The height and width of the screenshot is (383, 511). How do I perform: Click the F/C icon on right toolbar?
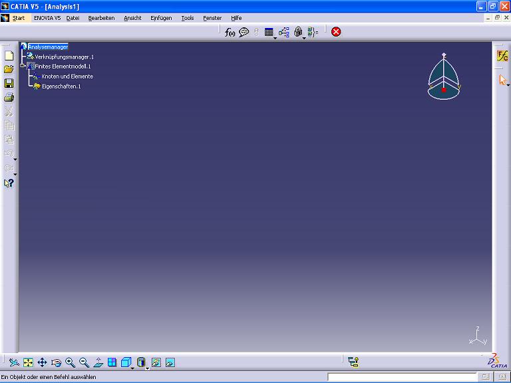[x=502, y=56]
